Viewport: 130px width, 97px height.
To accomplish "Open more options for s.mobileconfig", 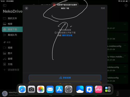I will tap(125, 45).
